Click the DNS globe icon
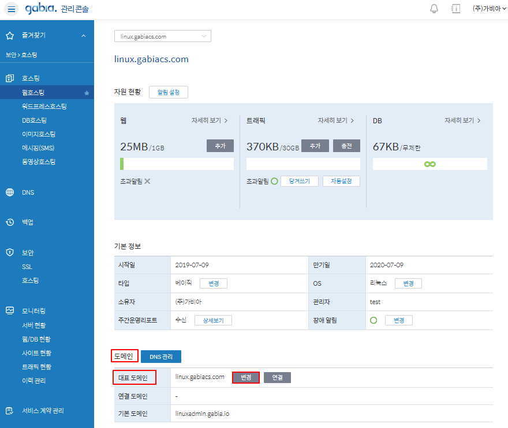The image size is (508, 428). point(10,192)
